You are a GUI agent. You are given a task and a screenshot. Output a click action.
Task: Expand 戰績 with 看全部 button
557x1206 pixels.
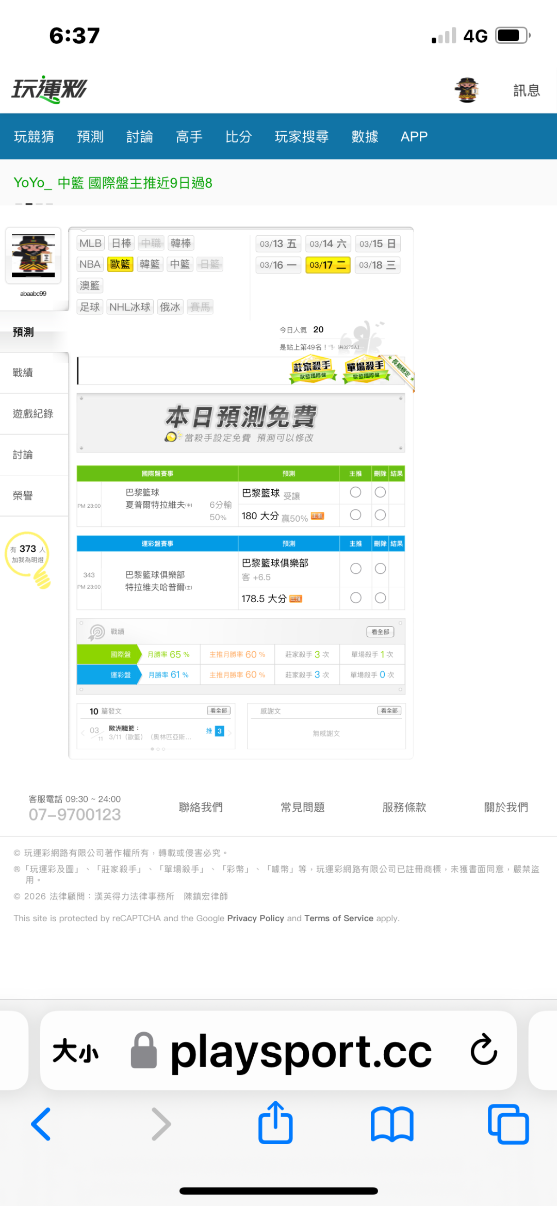click(x=380, y=632)
